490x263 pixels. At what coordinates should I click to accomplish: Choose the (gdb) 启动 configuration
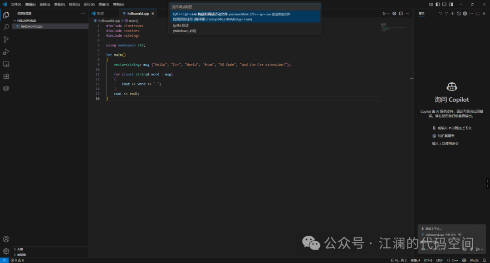click(245, 25)
